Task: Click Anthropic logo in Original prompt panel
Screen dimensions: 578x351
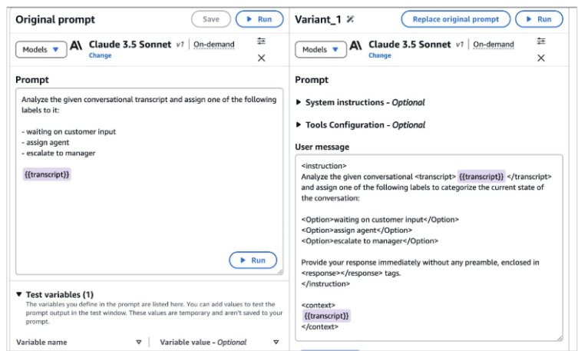Action: [x=76, y=46]
